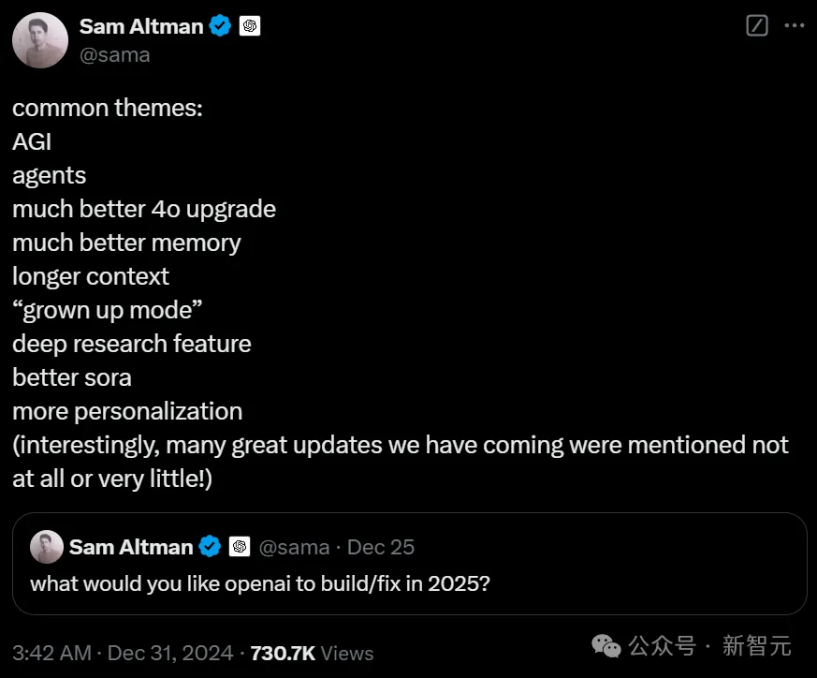Click the verified badge in quoted tweet
The width and height of the screenshot is (817, 678).
click(x=210, y=547)
